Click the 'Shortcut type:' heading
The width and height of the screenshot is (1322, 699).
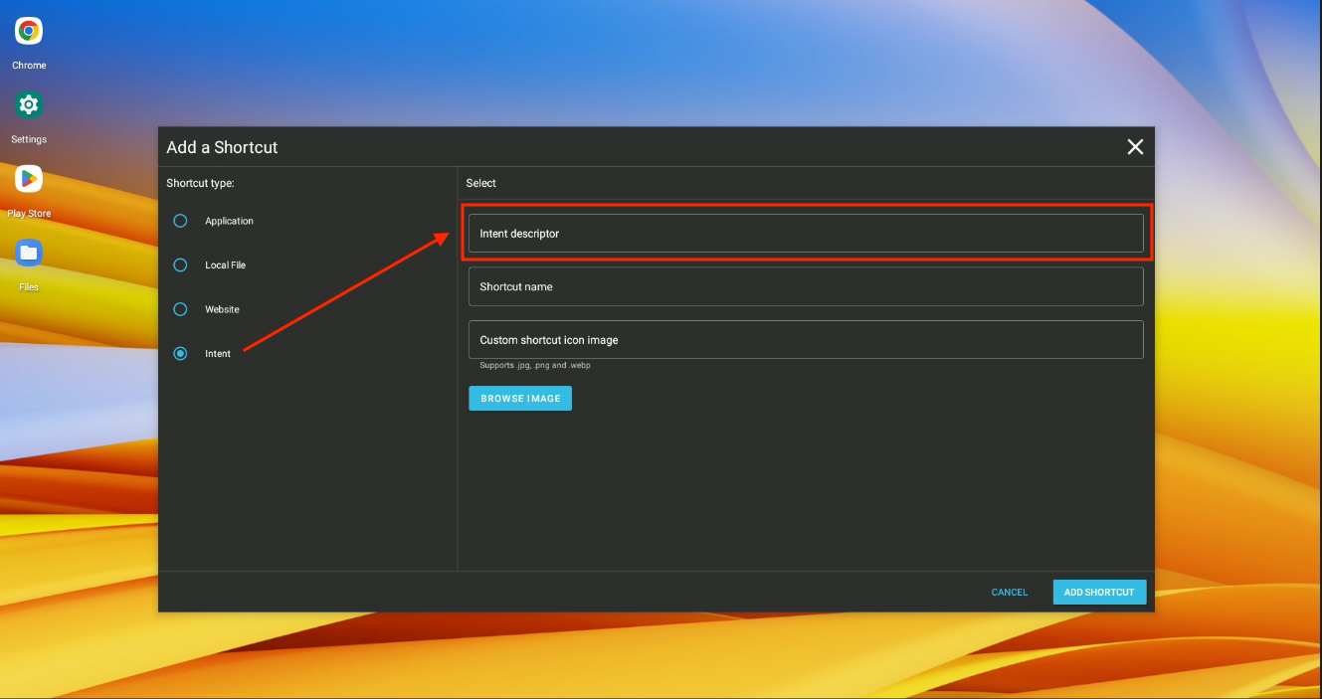click(200, 183)
